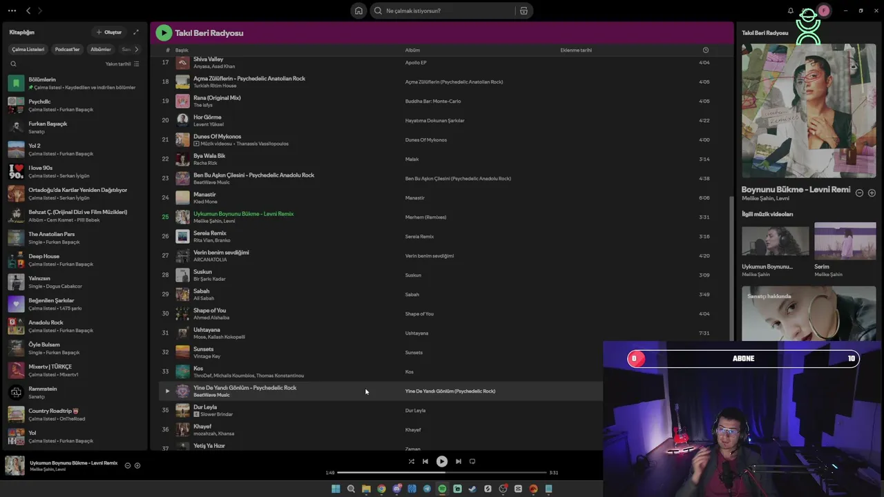Play Takıl Beri Radyosu with green button
884x497 pixels.
click(164, 32)
